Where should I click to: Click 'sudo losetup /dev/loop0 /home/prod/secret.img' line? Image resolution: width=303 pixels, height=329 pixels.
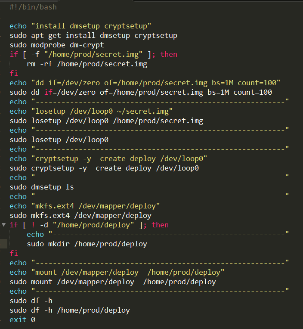click(106, 121)
